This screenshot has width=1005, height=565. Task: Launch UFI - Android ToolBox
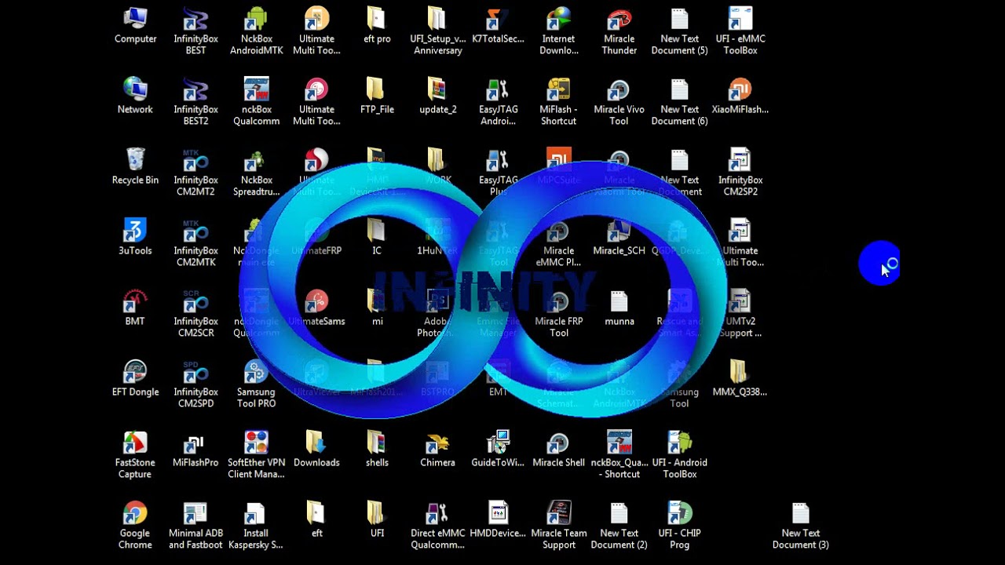[679, 455]
